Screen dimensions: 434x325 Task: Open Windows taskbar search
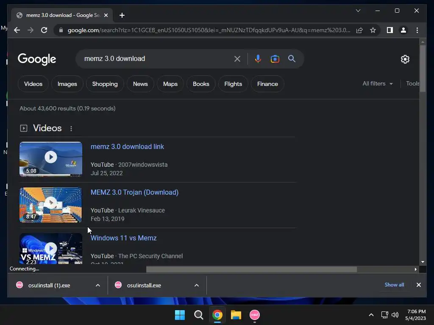click(x=198, y=315)
